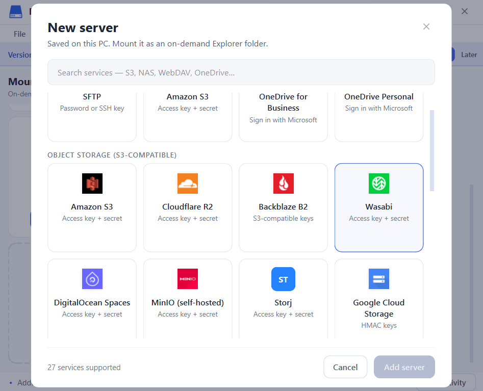
Task: Click the app drive icon in title bar
Action: click(x=16, y=12)
